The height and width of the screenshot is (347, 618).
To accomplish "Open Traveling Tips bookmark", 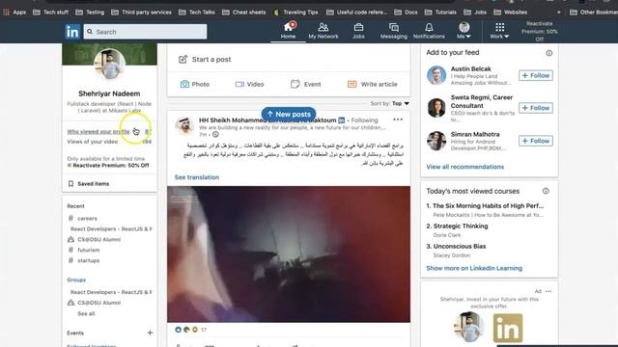I will coord(296,13).
